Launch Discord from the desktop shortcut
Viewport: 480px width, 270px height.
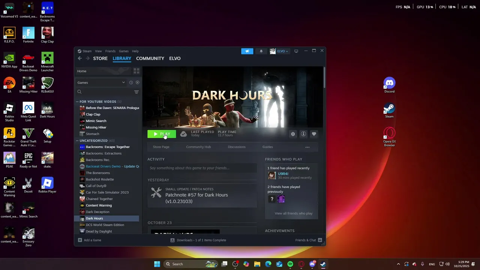pyautogui.click(x=389, y=85)
